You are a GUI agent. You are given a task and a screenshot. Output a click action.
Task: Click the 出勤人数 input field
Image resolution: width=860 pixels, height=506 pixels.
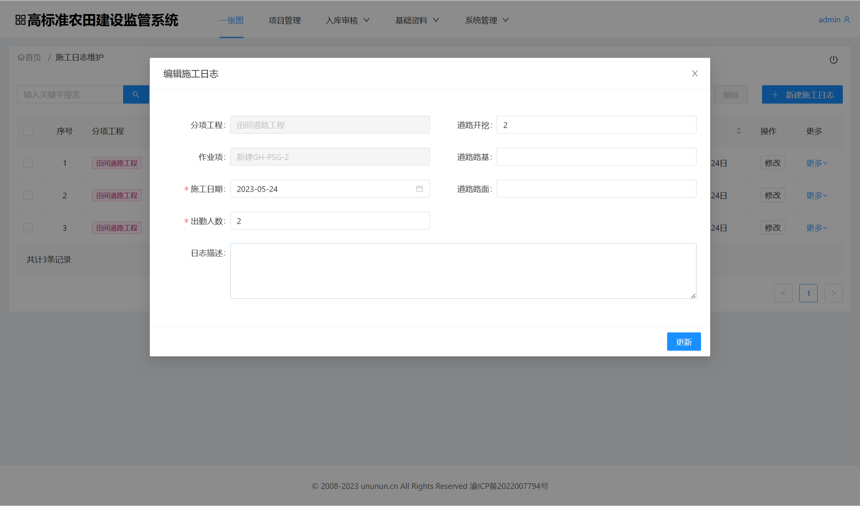(330, 221)
